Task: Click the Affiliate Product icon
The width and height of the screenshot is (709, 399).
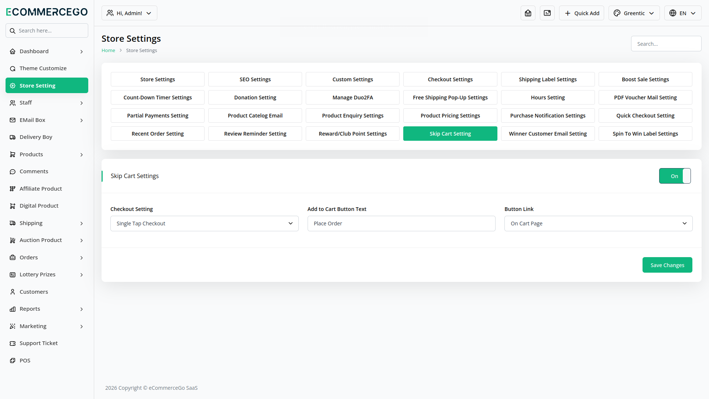Action: [x=13, y=189]
